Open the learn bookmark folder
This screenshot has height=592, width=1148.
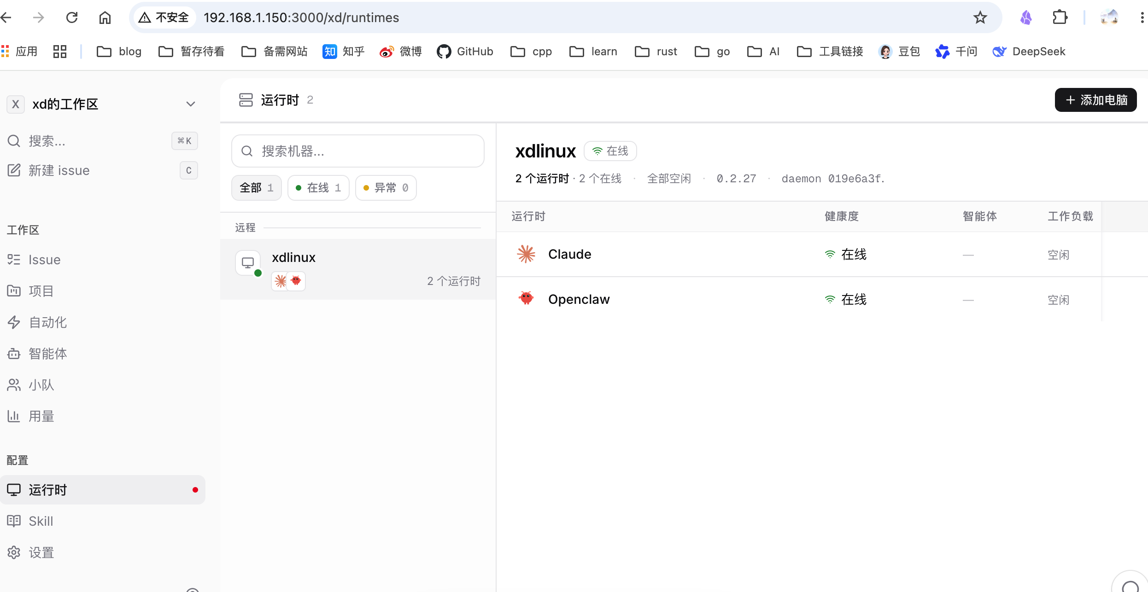[x=593, y=52]
